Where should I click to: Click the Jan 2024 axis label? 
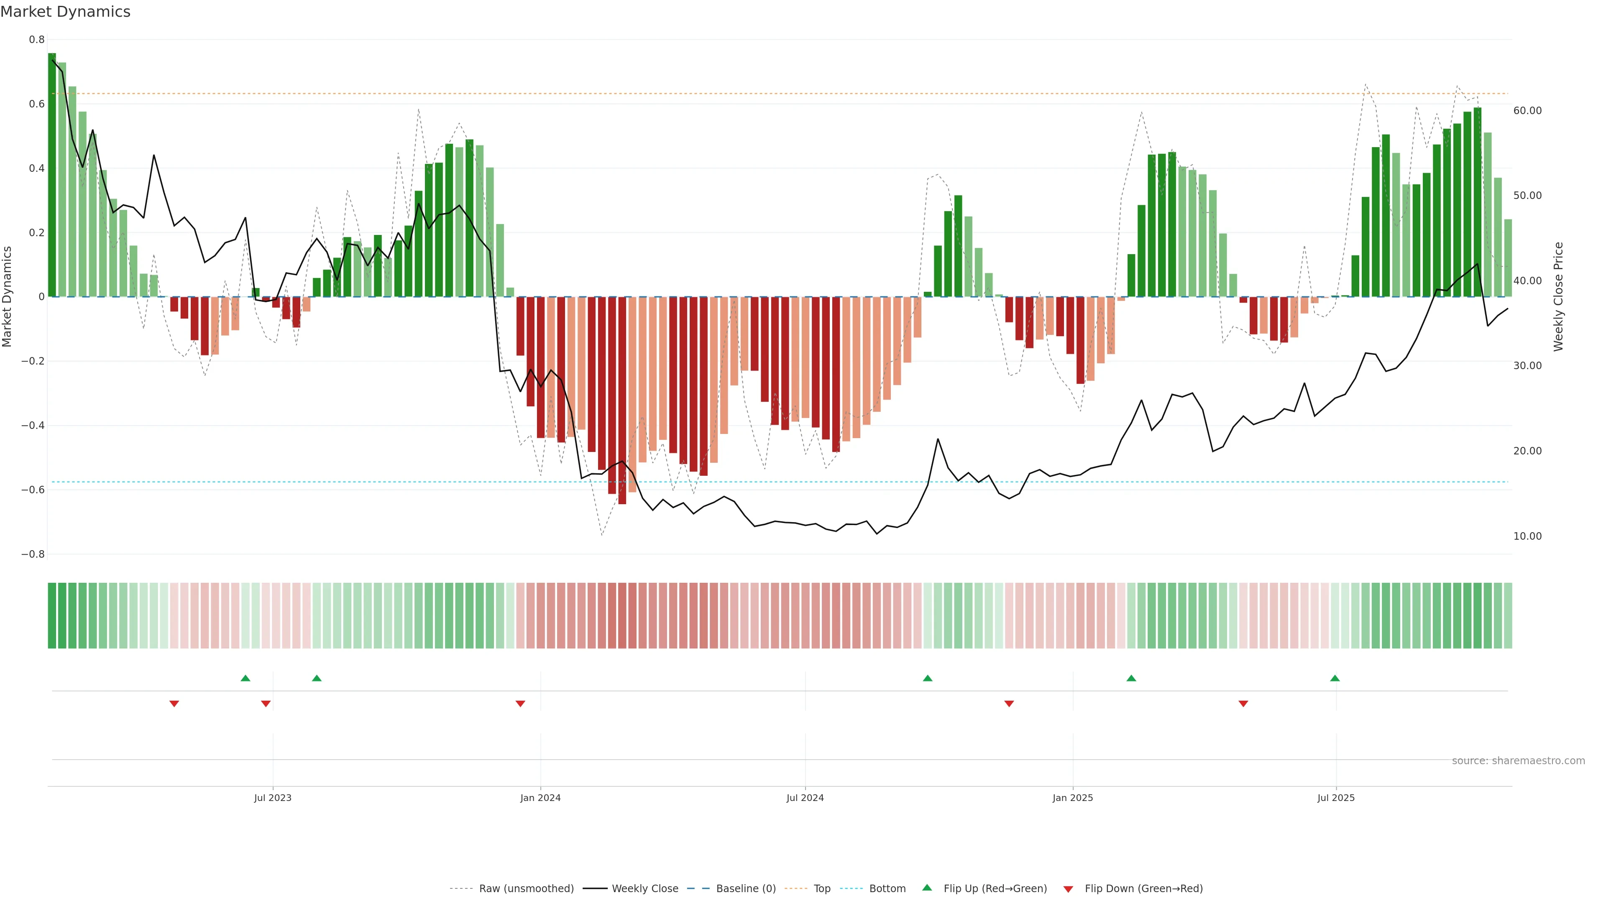click(x=540, y=798)
